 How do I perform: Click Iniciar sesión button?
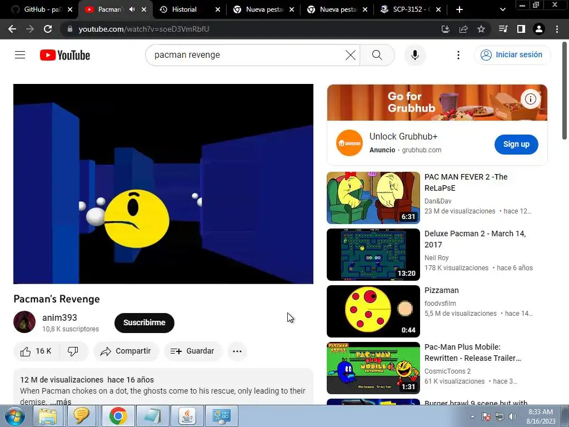(512, 55)
